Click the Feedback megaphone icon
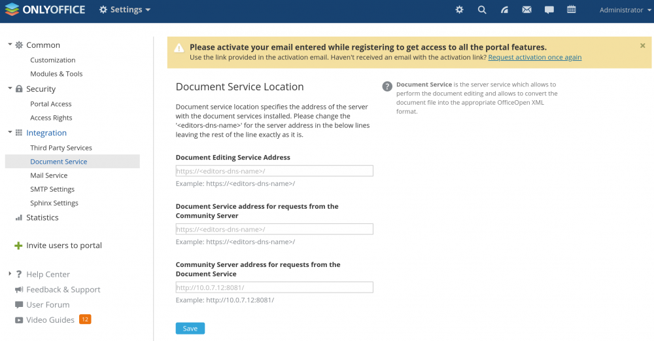 19,289
